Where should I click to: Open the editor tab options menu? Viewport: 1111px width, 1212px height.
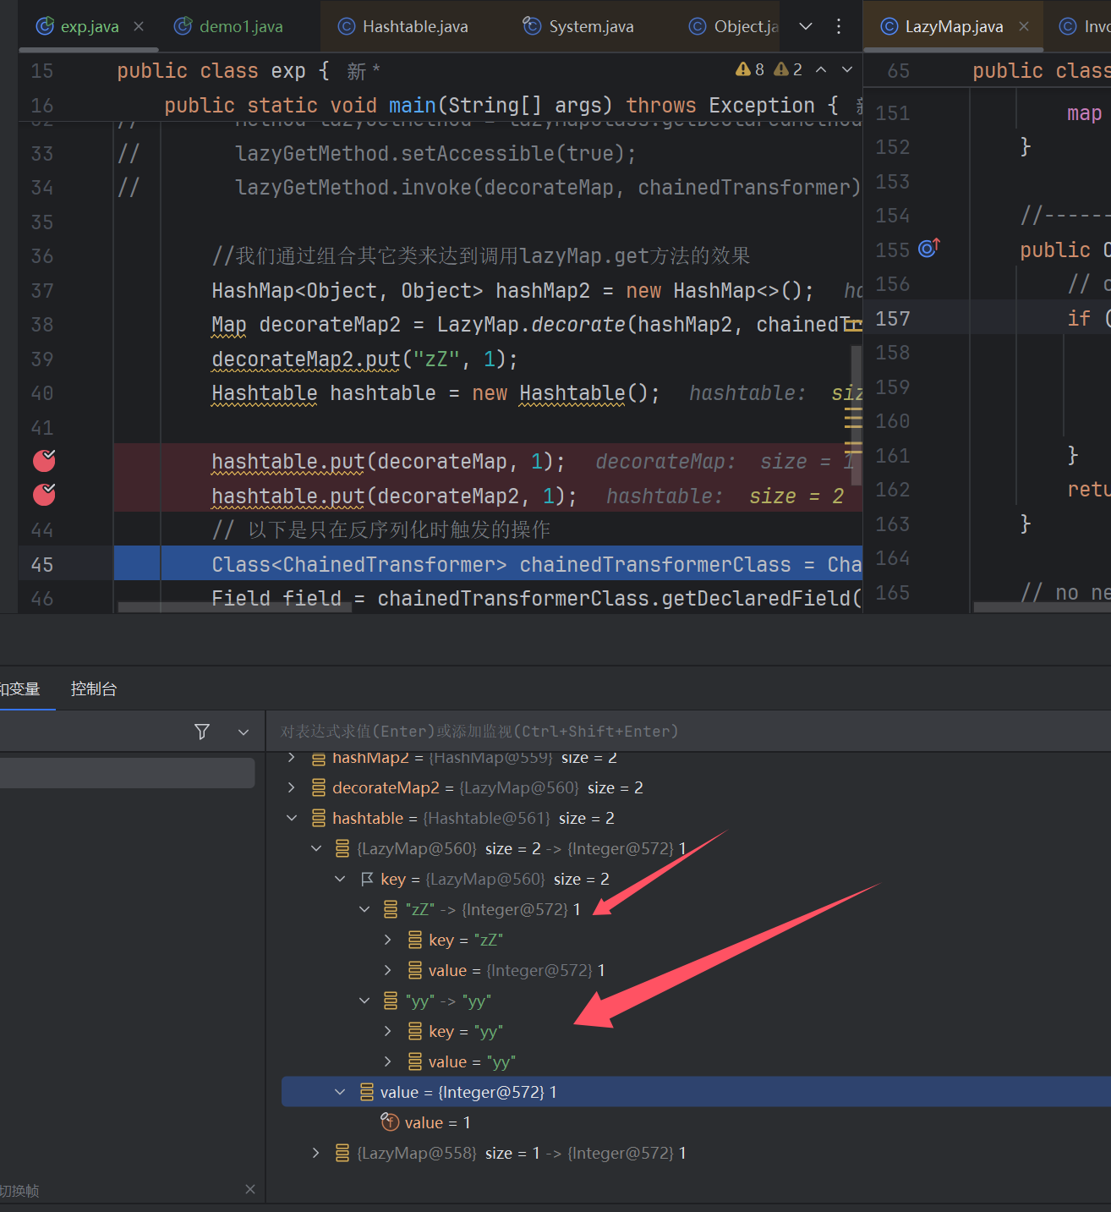(839, 27)
